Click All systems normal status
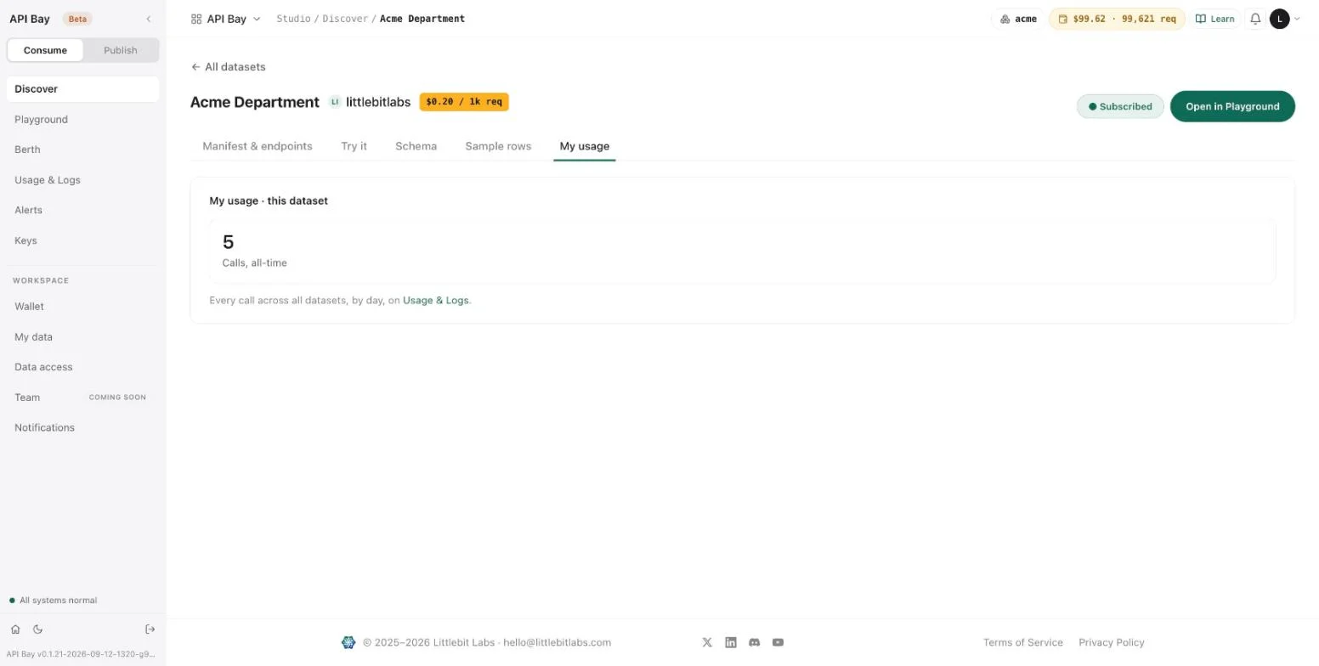Viewport: 1319px width, 666px height. 54,601
